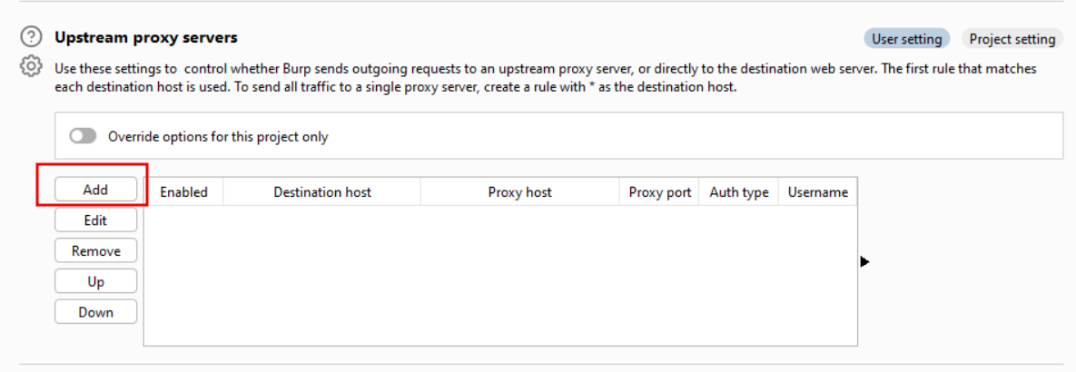Sort by Destination host column

pos(322,192)
